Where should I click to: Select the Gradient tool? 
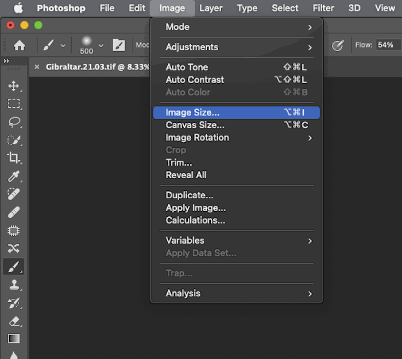click(x=14, y=338)
